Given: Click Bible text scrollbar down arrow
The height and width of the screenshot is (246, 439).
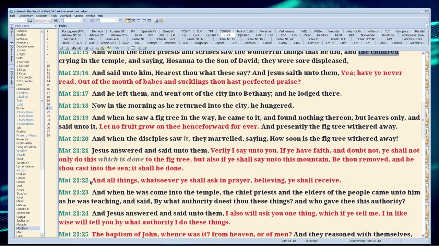Looking at the screenshot, I should click(x=423, y=235).
